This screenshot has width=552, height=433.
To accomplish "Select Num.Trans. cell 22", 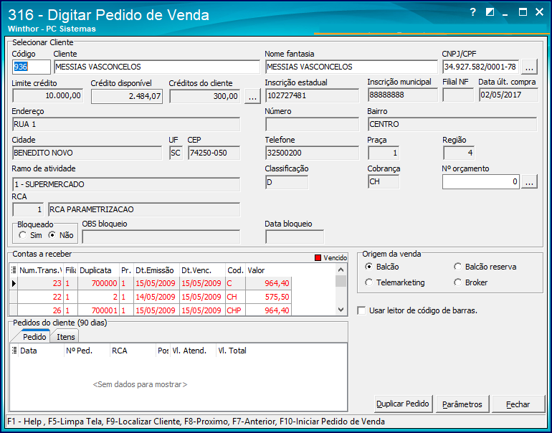I will point(40,297).
